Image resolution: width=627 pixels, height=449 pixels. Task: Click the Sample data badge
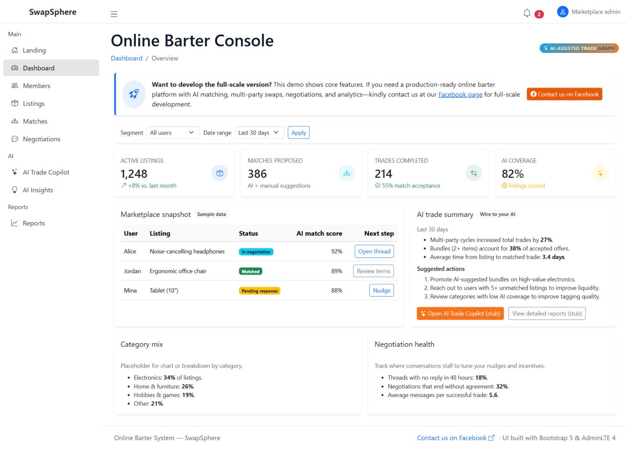pyautogui.click(x=211, y=214)
